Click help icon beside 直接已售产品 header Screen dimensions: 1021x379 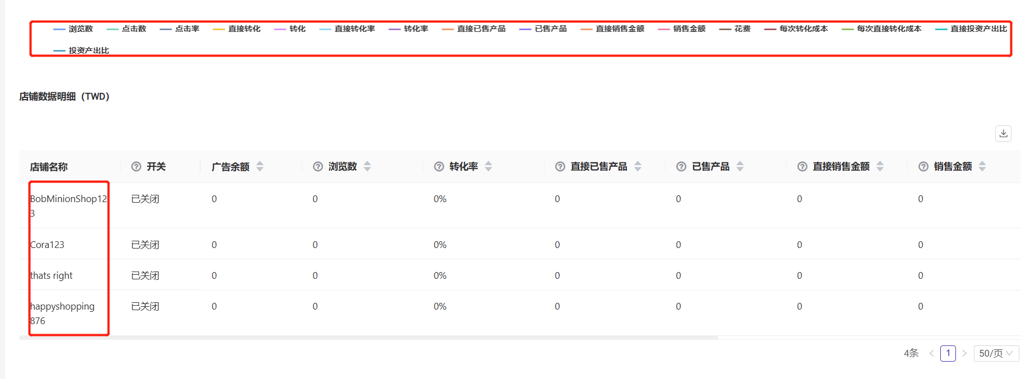pyautogui.click(x=560, y=167)
